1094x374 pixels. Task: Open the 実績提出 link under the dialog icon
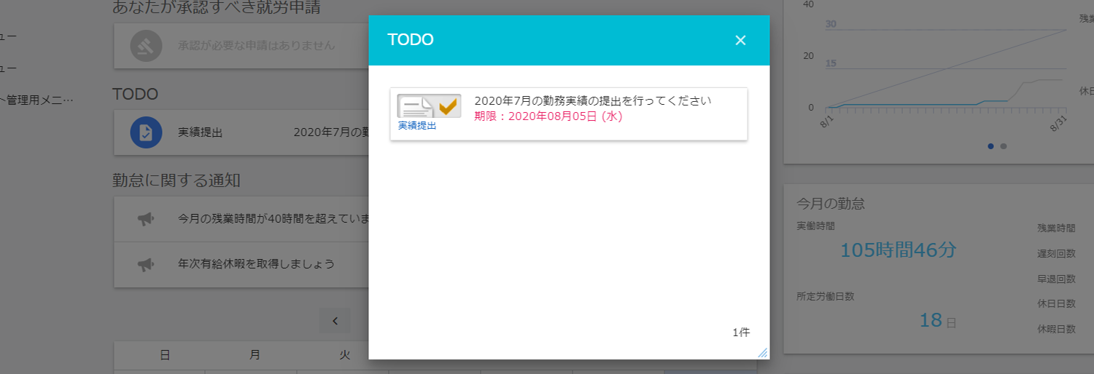[417, 126]
